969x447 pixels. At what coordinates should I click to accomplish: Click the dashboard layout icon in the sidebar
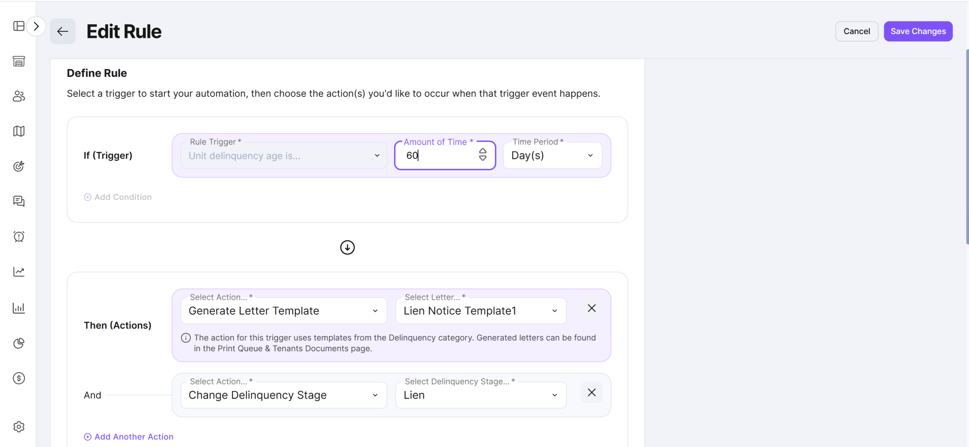(19, 26)
